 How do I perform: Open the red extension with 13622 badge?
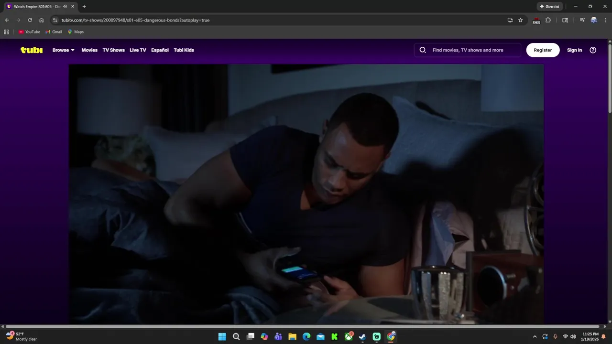[536, 21]
